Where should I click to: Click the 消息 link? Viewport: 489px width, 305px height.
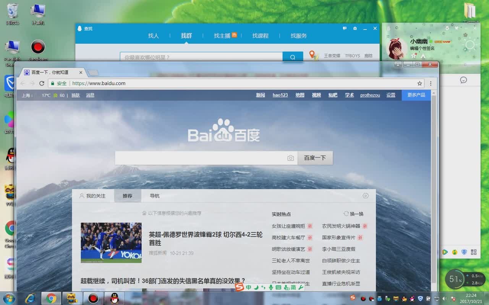click(x=90, y=95)
